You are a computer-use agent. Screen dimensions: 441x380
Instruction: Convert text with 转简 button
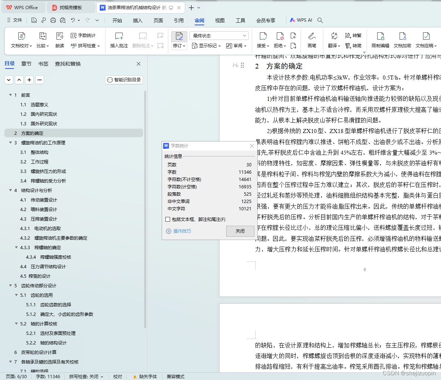tap(353, 46)
